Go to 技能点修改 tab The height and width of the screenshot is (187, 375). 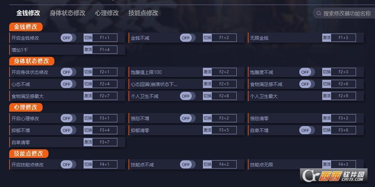pyautogui.click(x=143, y=13)
